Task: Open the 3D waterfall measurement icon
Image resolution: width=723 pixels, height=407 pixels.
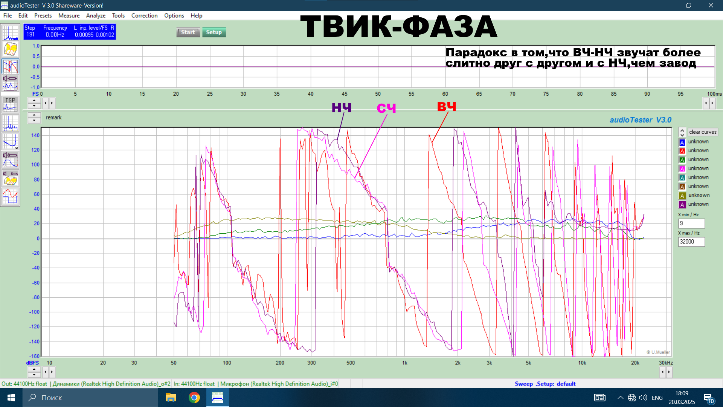Action: click(10, 49)
